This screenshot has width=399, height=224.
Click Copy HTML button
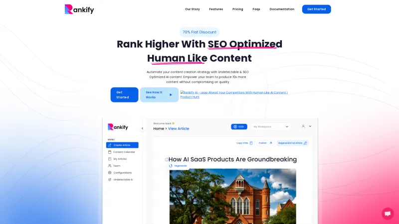(244, 143)
